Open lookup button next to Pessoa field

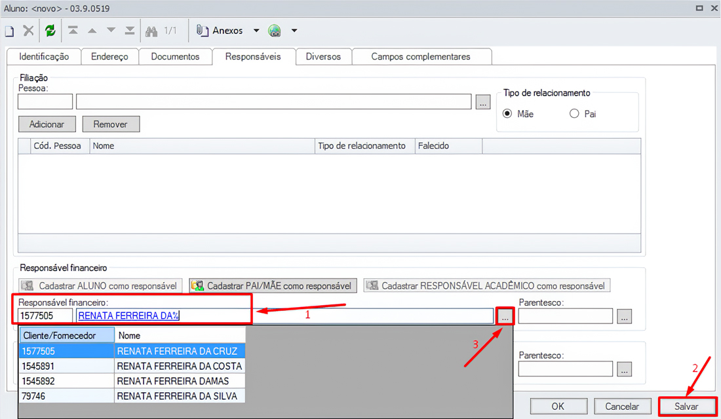[483, 102]
